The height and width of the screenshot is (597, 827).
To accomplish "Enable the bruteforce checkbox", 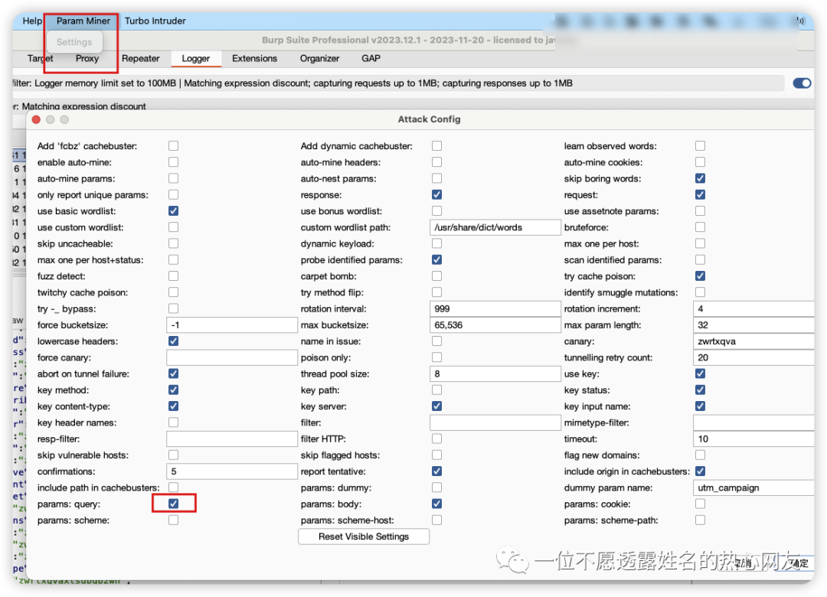I will [700, 227].
